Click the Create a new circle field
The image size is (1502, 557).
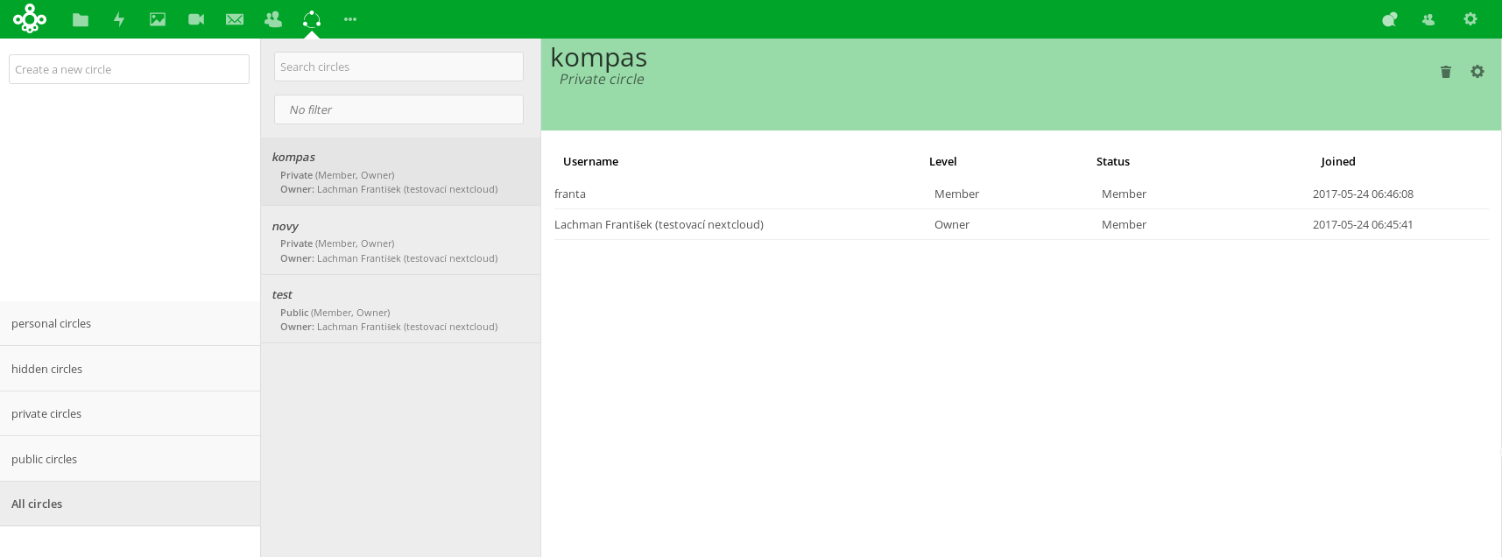point(130,69)
